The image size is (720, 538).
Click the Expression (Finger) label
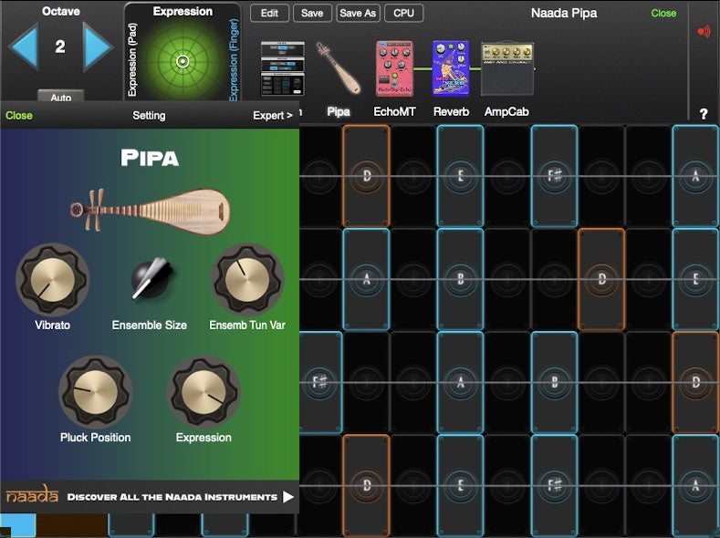click(234, 59)
